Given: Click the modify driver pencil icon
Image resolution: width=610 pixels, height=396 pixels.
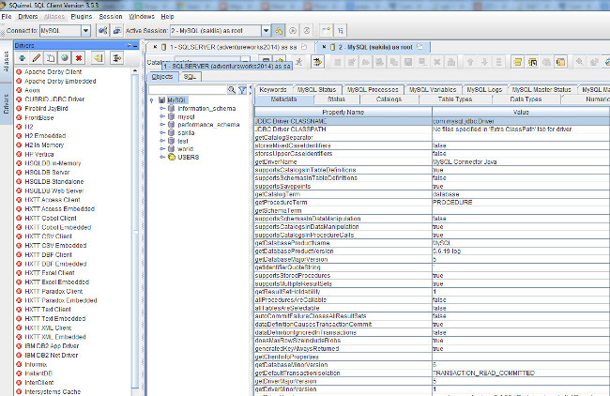Looking at the screenshot, I should 37,58.
